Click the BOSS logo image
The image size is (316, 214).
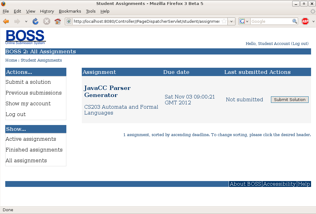click(25, 37)
